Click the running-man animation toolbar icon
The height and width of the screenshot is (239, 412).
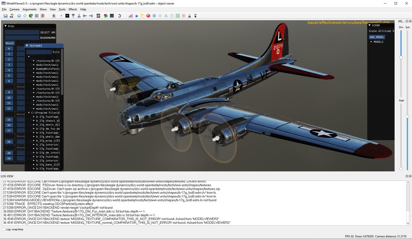point(42,16)
